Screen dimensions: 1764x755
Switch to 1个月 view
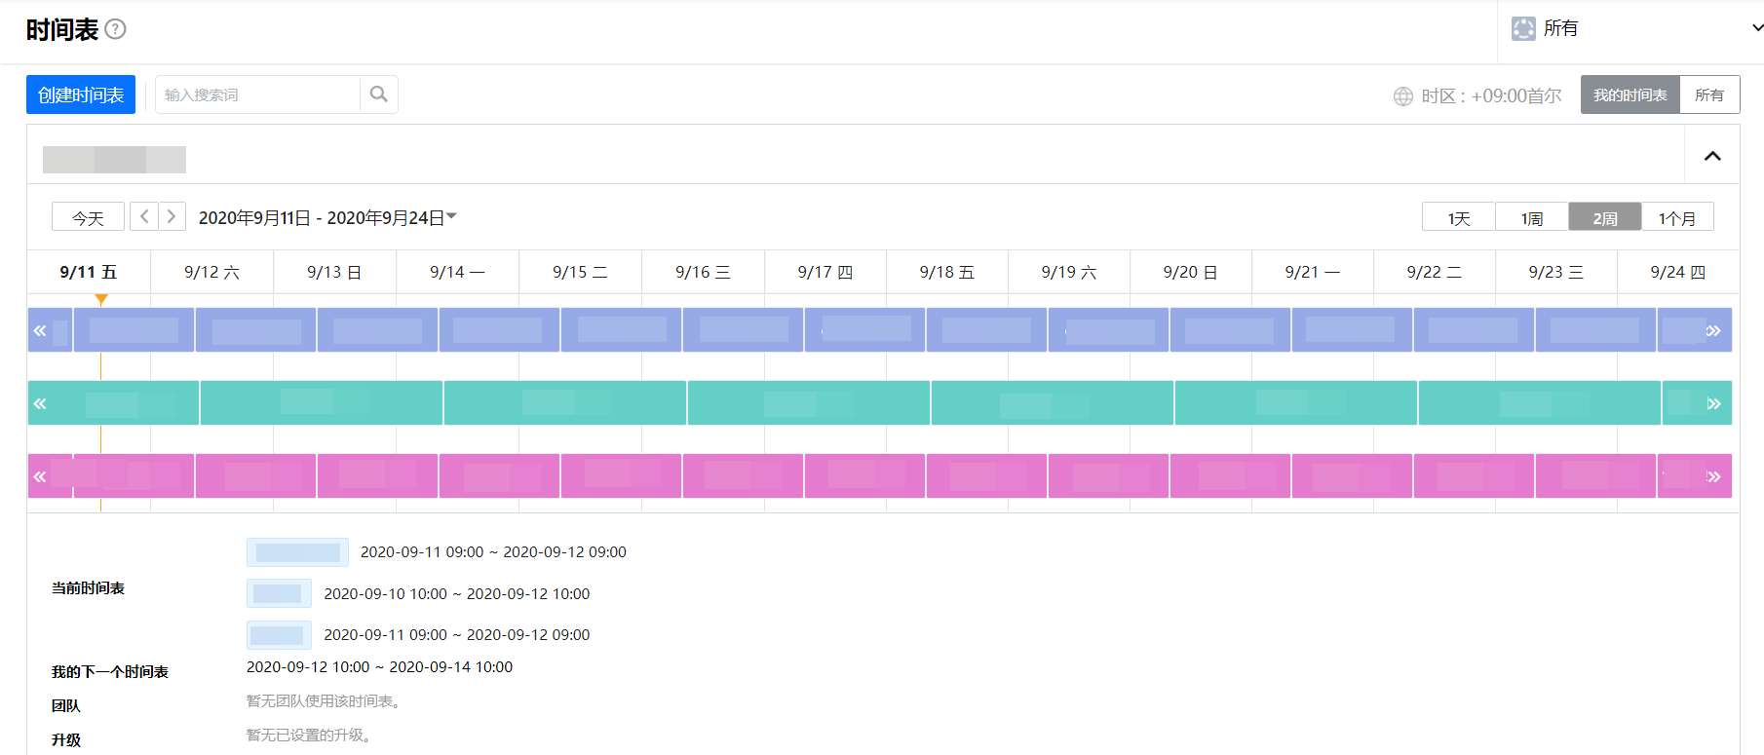coord(1676,217)
